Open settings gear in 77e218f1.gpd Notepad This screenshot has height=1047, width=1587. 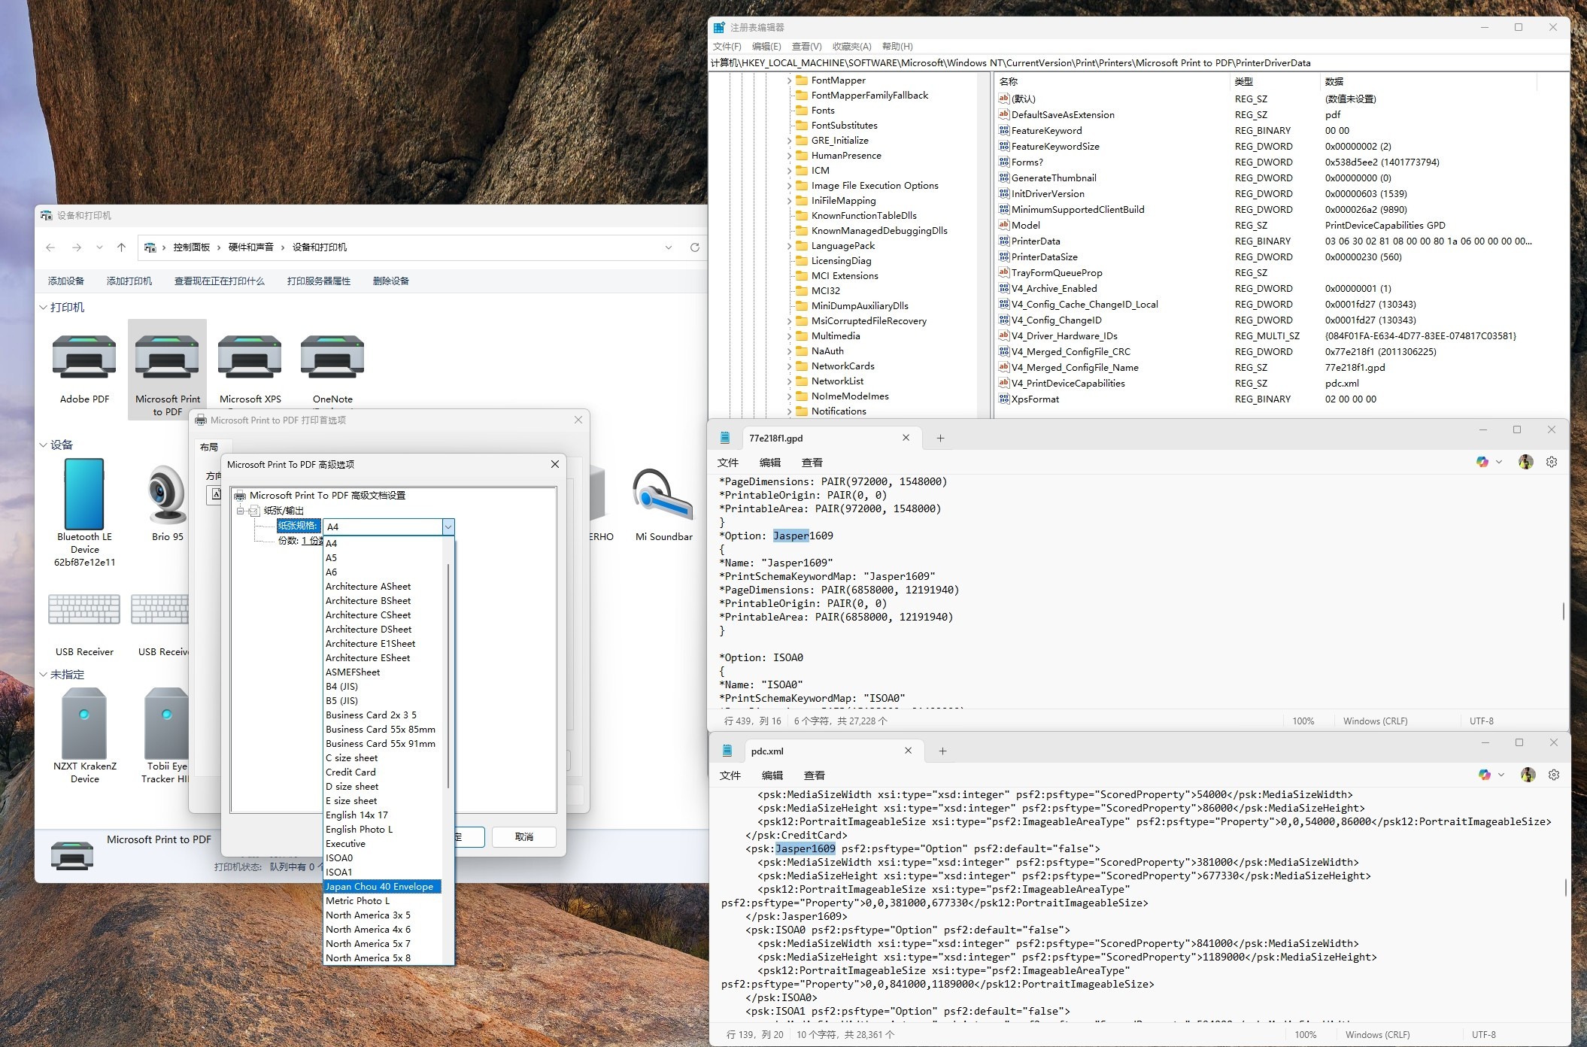1552,462
